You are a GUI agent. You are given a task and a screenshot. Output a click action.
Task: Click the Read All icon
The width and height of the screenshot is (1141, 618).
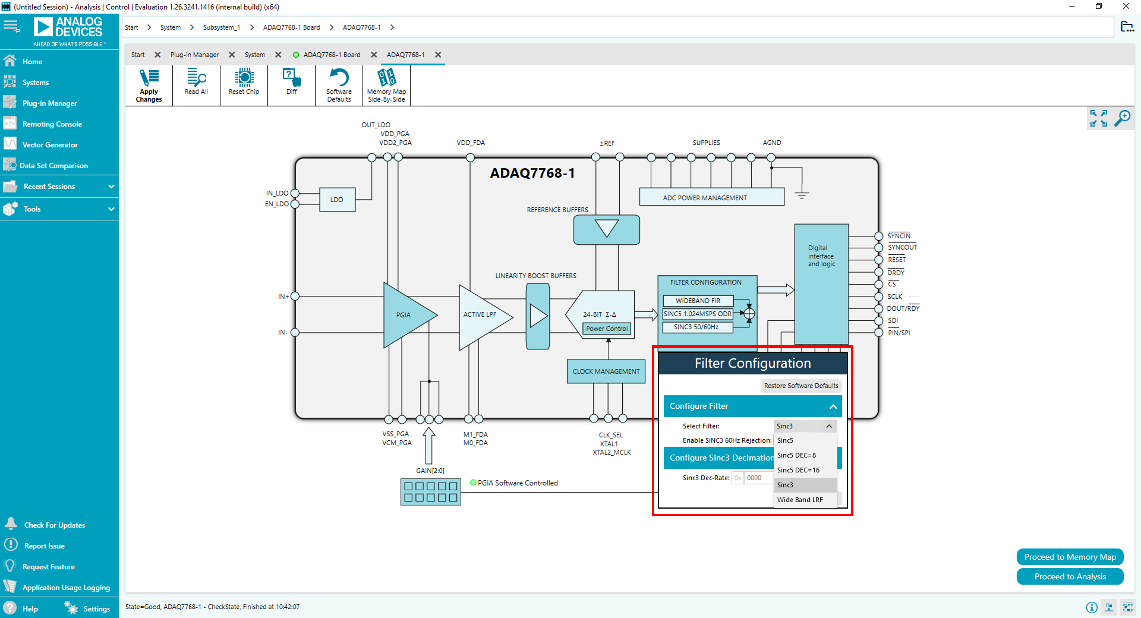pyautogui.click(x=196, y=82)
